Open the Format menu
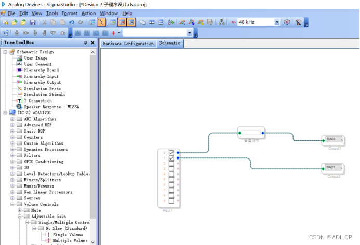This screenshot has width=360, height=245. click(70, 13)
